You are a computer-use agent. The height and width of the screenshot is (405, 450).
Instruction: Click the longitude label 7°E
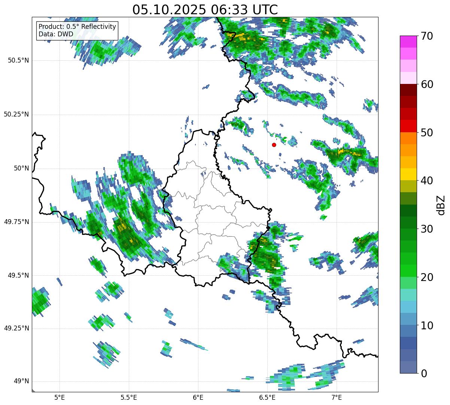(337, 397)
